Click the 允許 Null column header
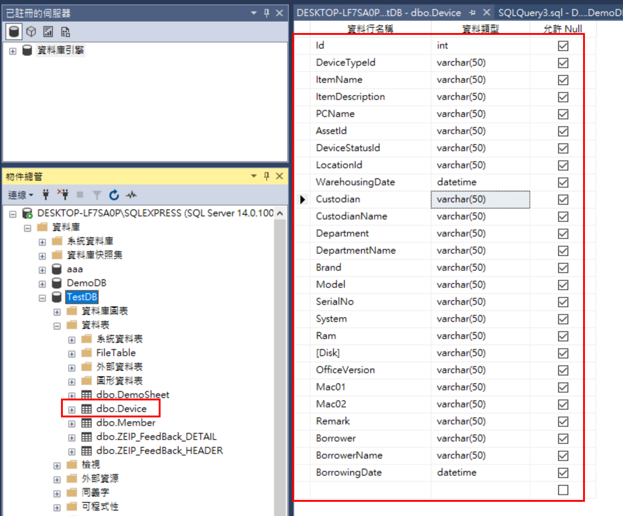The image size is (623, 516). (x=562, y=28)
